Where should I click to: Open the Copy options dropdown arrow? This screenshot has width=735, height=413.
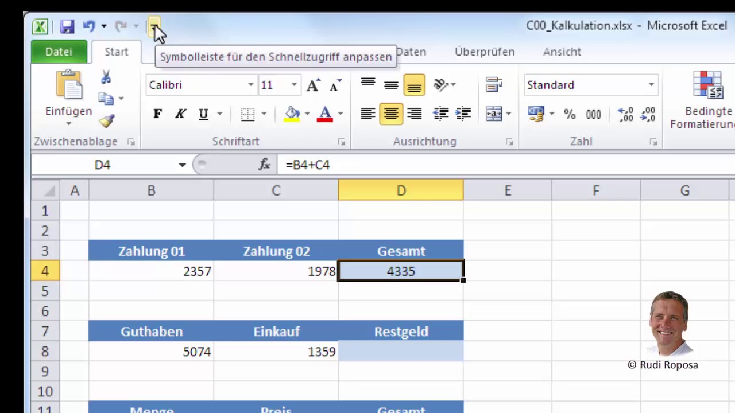121,99
